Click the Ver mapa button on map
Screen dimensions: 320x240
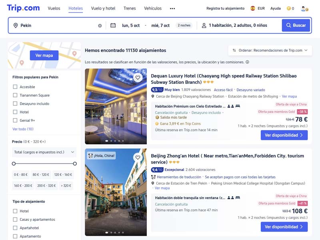tap(44, 55)
